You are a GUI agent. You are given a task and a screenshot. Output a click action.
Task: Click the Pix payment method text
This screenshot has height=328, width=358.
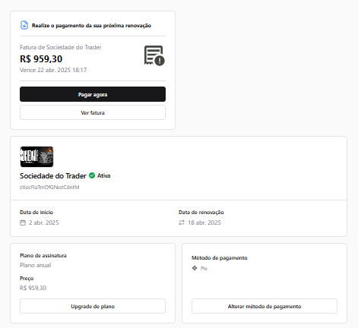point(204,269)
